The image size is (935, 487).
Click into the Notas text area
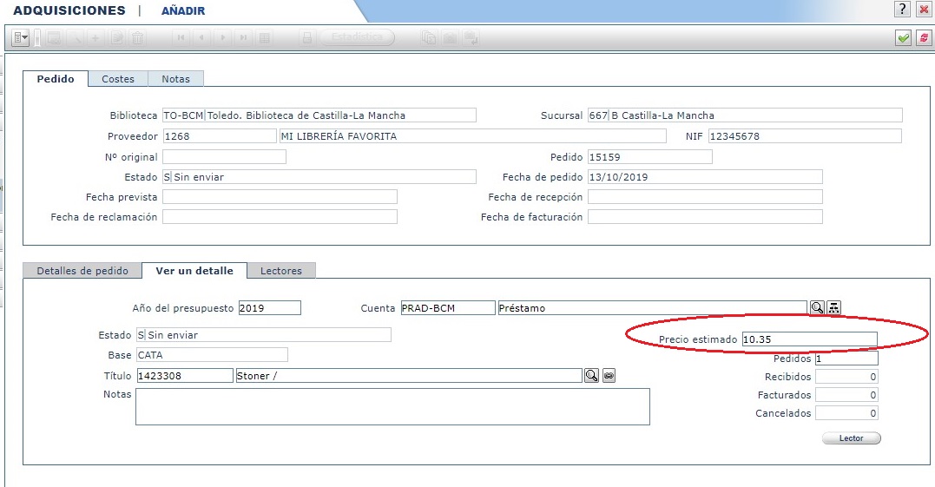[392, 406]
